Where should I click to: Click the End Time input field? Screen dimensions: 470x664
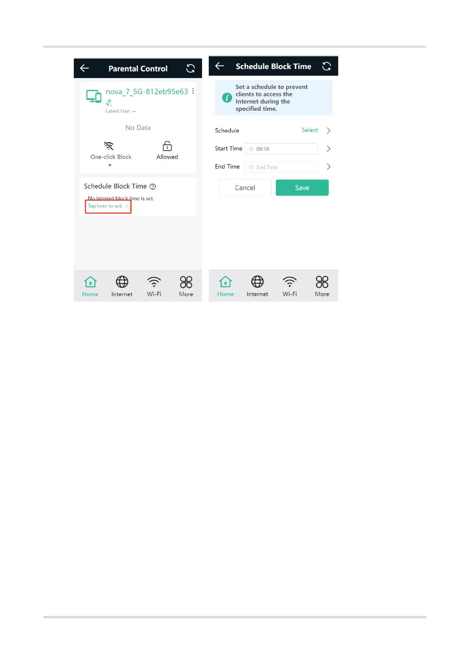click(281, 167)
